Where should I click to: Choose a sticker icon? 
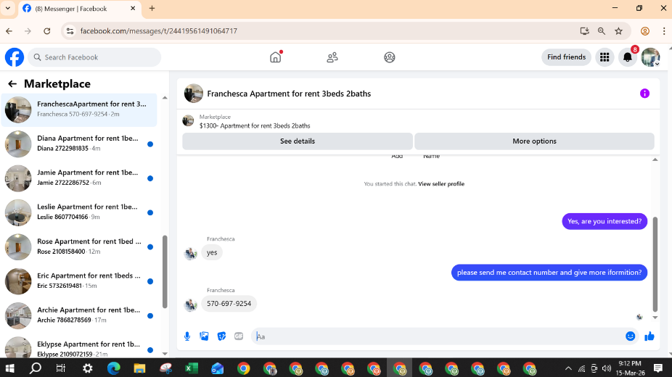221,336
